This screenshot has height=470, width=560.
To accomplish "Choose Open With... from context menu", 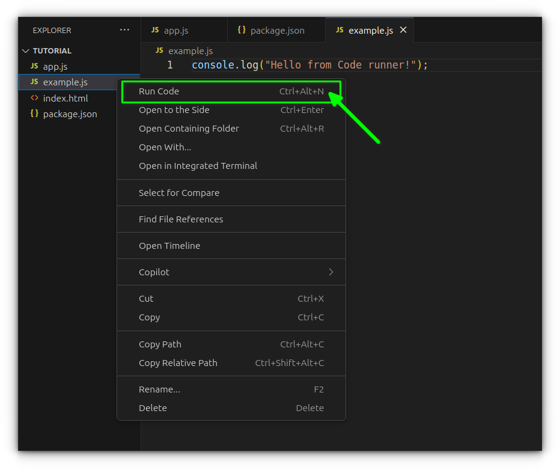I will click(x=165, y=147).
